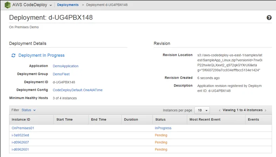Open CodeDeployDefault.OneAtATime config link

coord(78,90)
